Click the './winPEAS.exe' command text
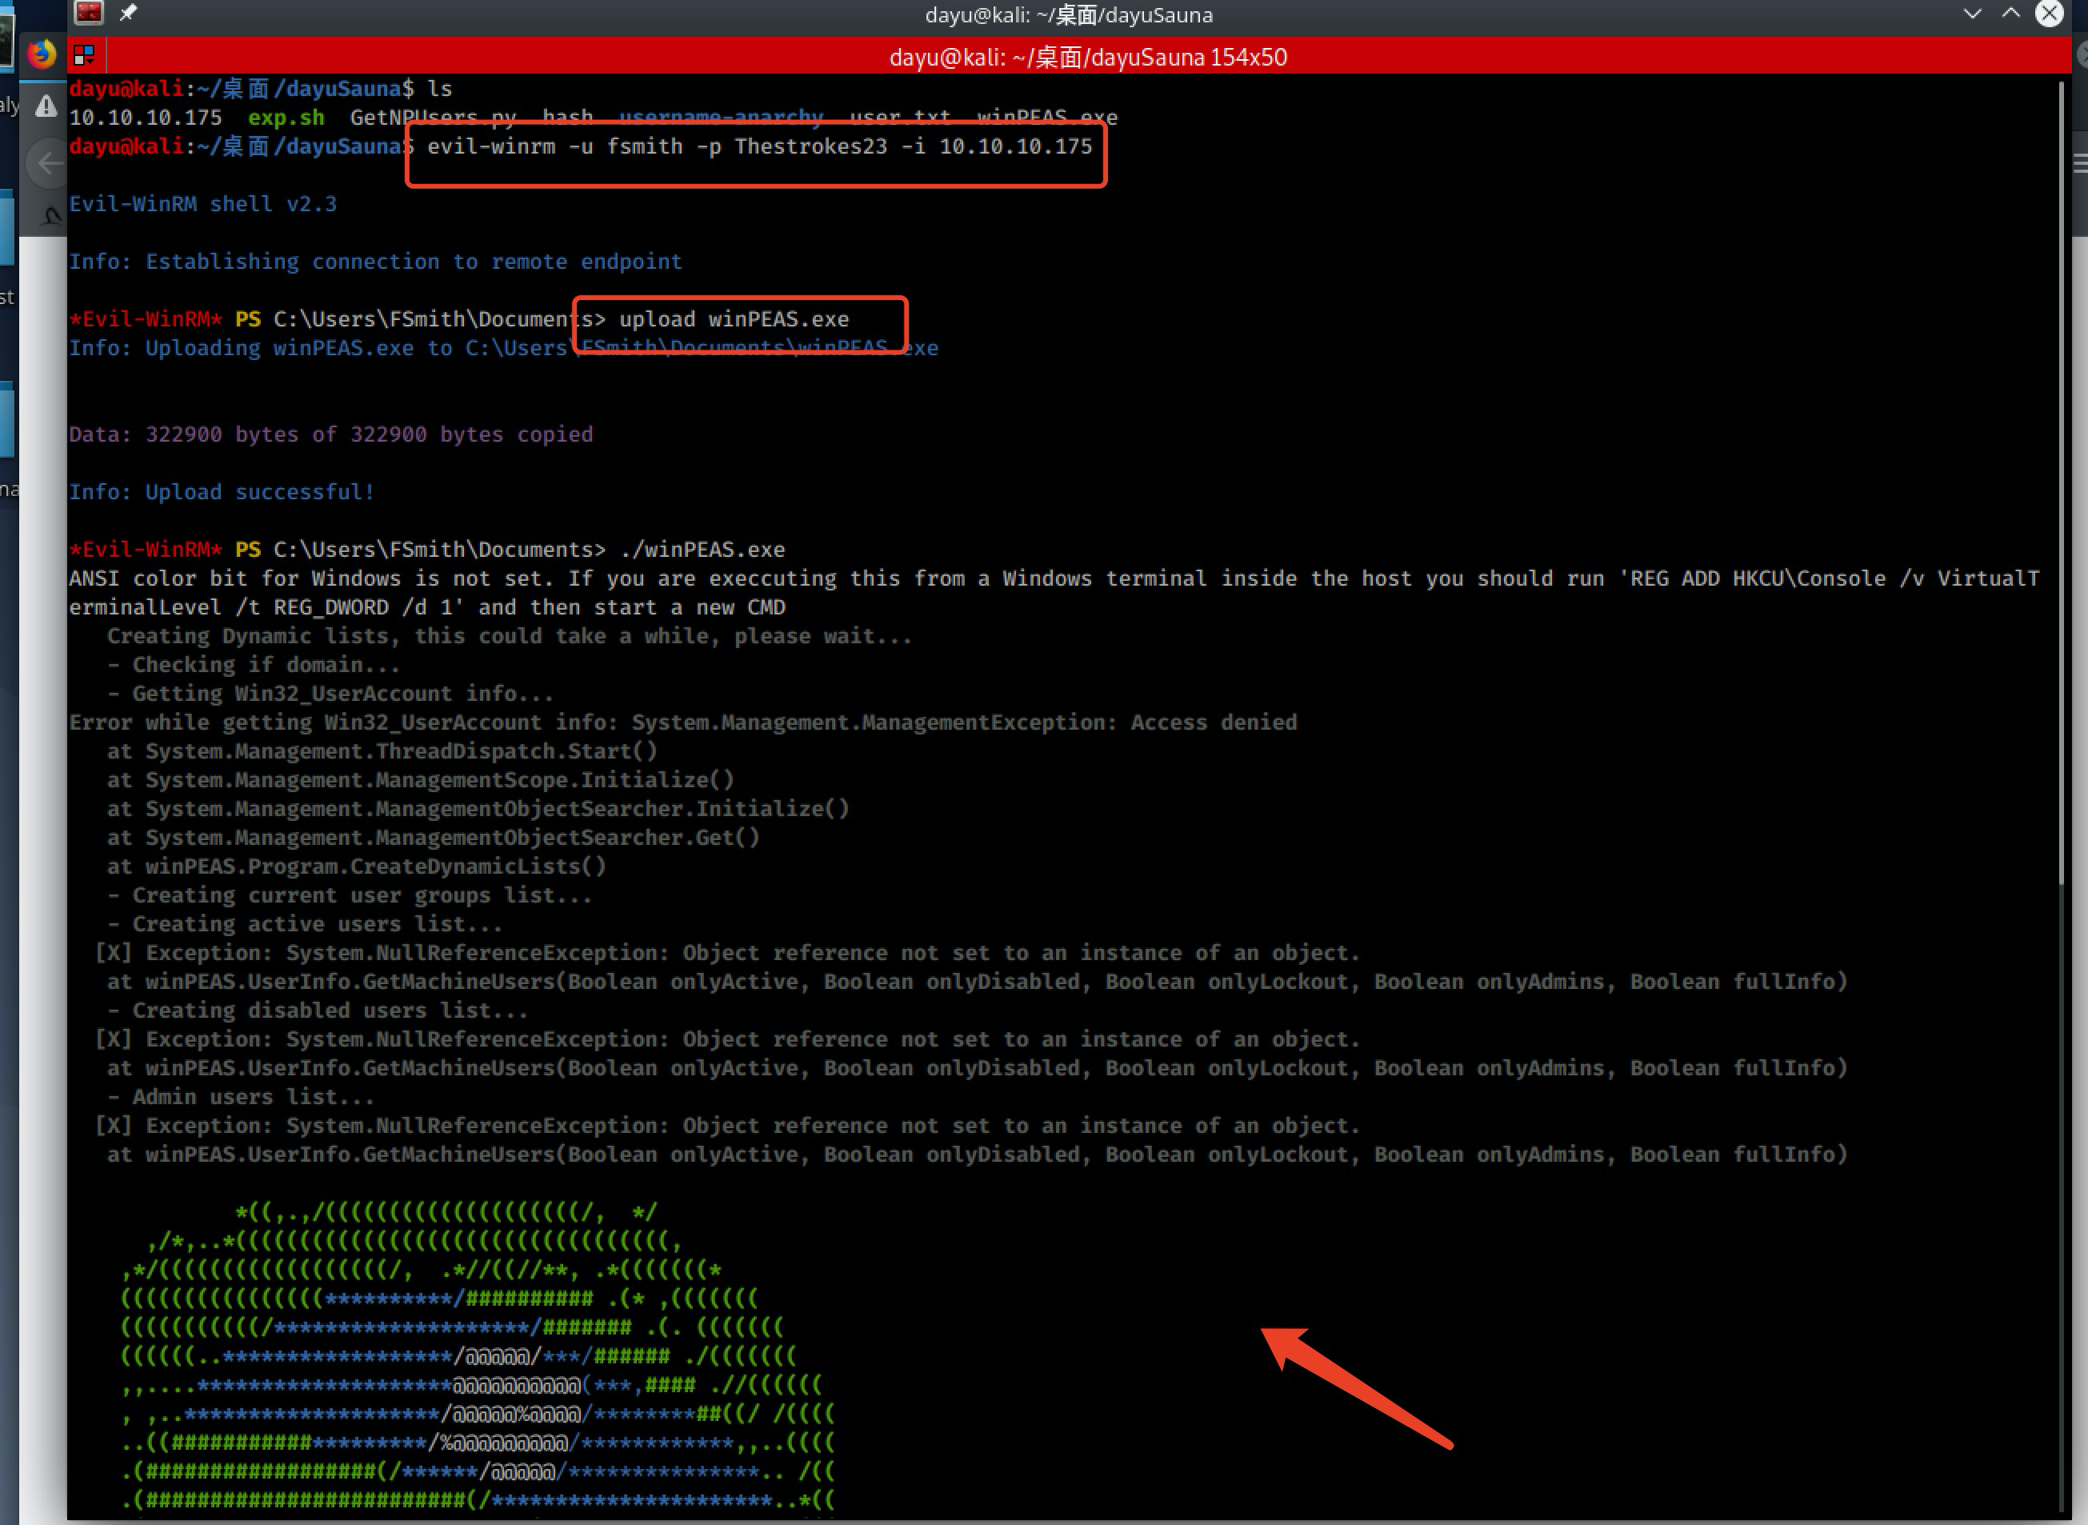The width and height of the screenshot is (2088, 1525). [x=702, y=550]
